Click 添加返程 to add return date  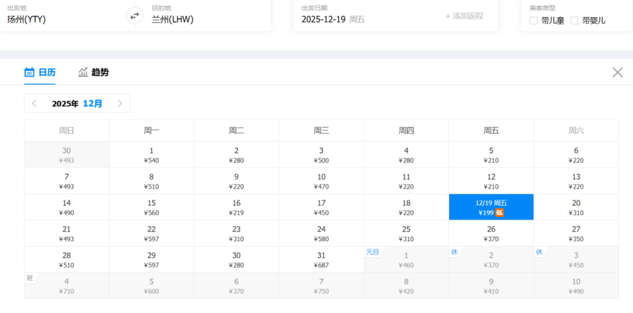coord(464,16)
